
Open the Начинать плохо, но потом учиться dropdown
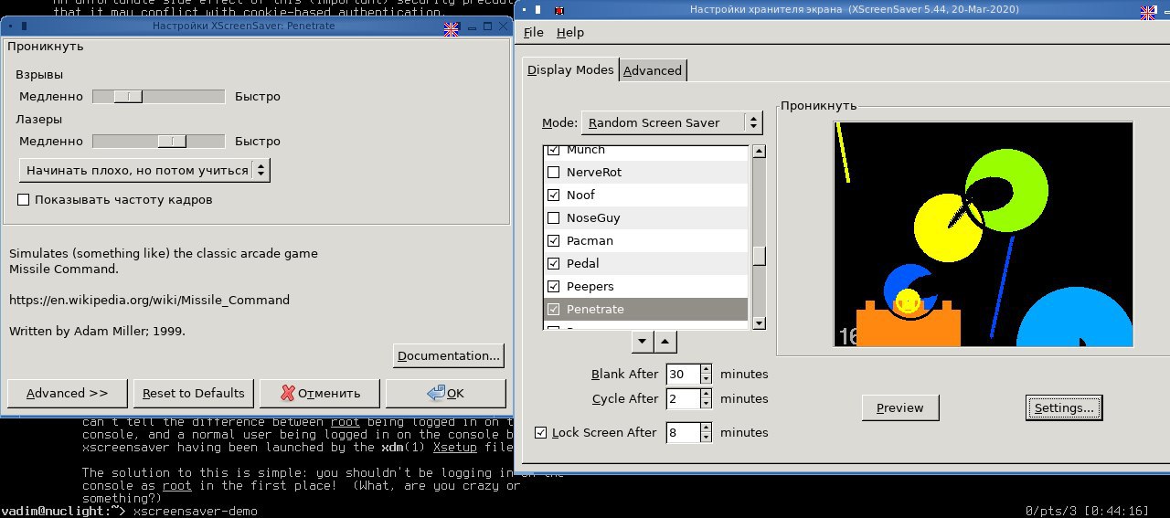tap(144, 170)
